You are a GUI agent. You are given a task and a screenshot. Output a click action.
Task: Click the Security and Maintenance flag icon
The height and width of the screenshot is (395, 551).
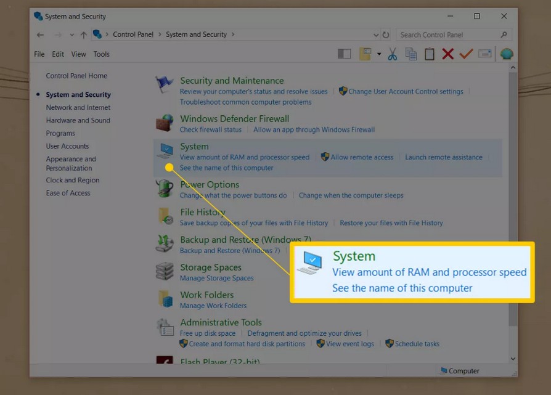coord(165,84)
